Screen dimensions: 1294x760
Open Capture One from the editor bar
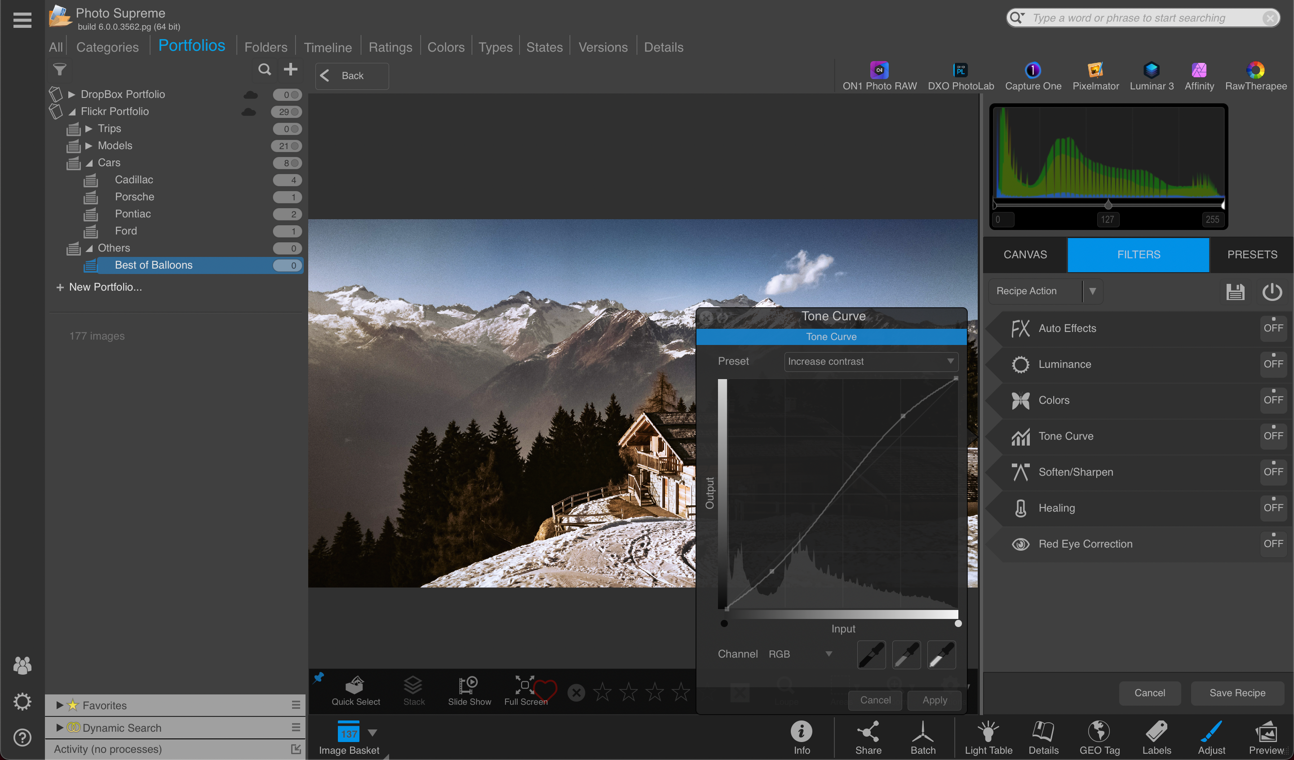1033,76
